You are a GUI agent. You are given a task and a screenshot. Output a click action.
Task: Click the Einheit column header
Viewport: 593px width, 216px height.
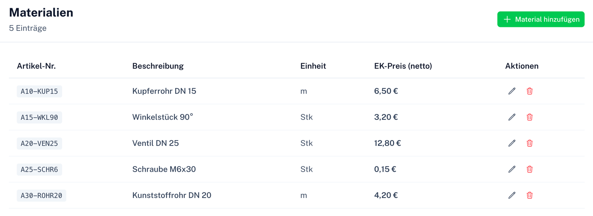tap(313, 66)
